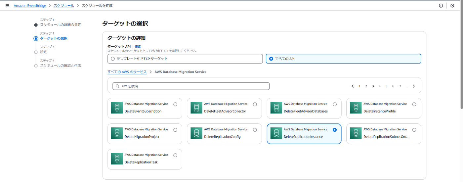Click the hexagon settings icon in header

[x=452, y=6]
